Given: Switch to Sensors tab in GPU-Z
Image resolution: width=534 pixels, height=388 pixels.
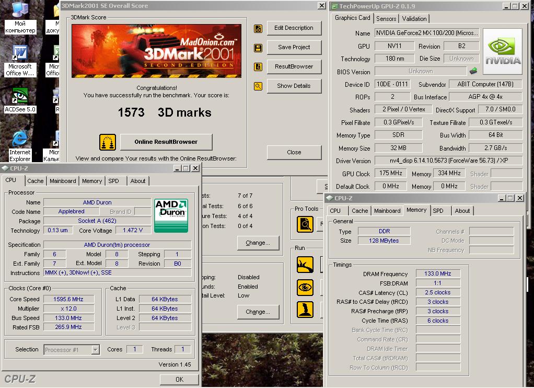Looking at the screenshot, I should click(x=386, y=19).
